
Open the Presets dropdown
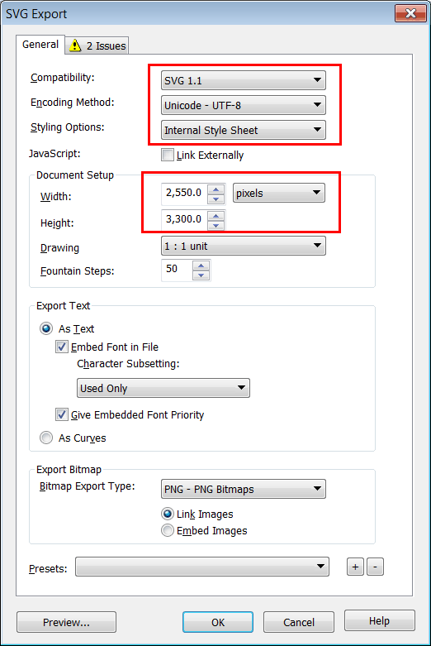202,567
